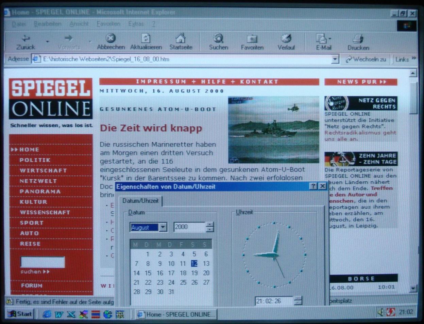Click the page icon in address bar
424x324 pixels.
coord(36,59)
